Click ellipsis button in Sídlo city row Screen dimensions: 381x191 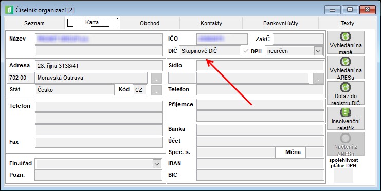[x=318, y=78]
